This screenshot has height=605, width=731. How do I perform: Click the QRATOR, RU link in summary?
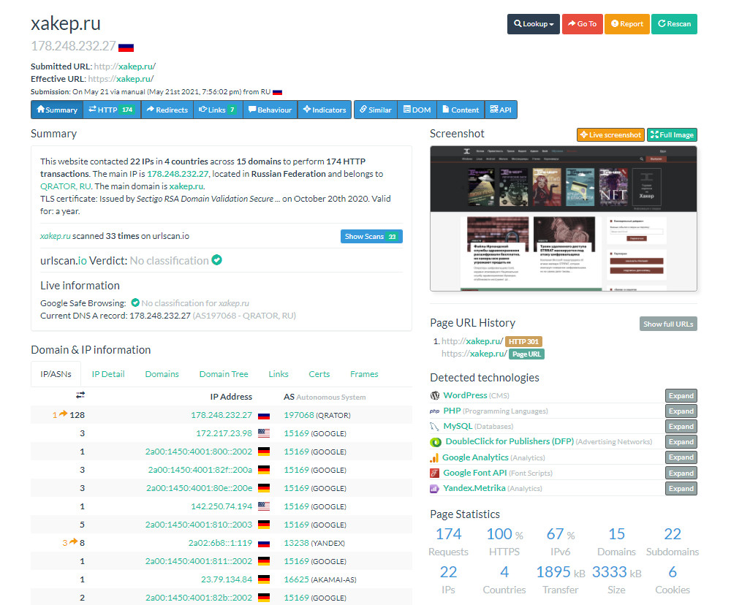click(65, 186)
